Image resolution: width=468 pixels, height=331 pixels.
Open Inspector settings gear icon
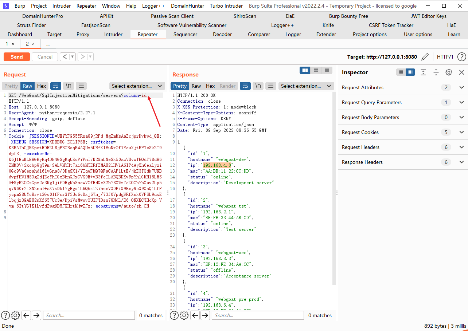click(449, 72)
